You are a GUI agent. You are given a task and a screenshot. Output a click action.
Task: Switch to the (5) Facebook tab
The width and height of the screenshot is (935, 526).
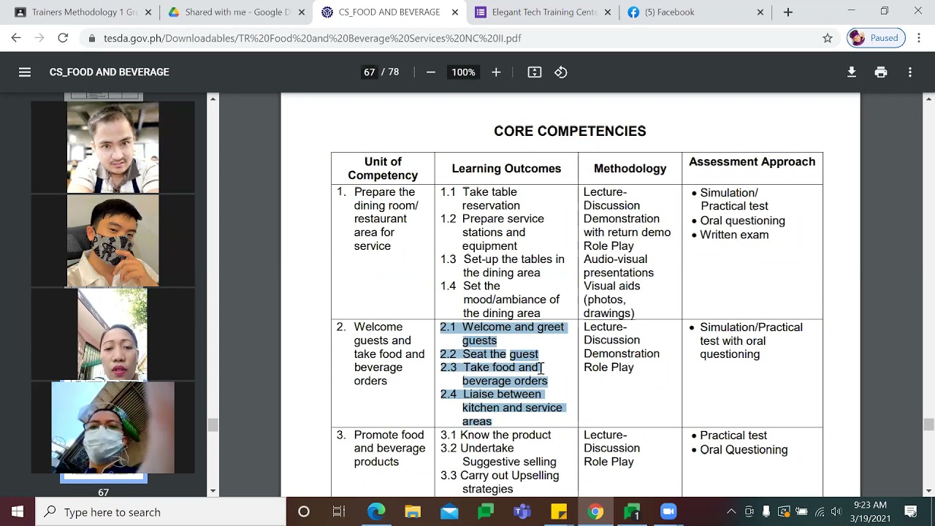coord(695,12)
